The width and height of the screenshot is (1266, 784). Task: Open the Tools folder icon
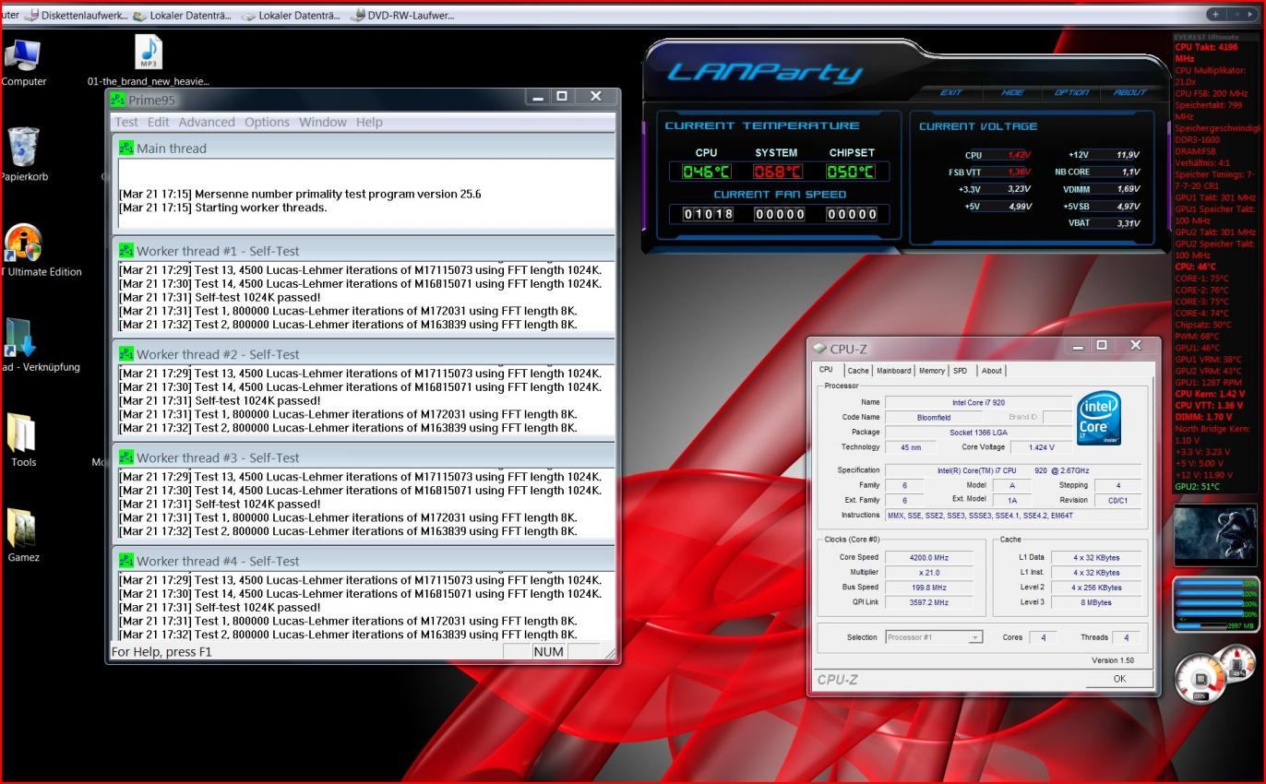click(x=21, y=433)
